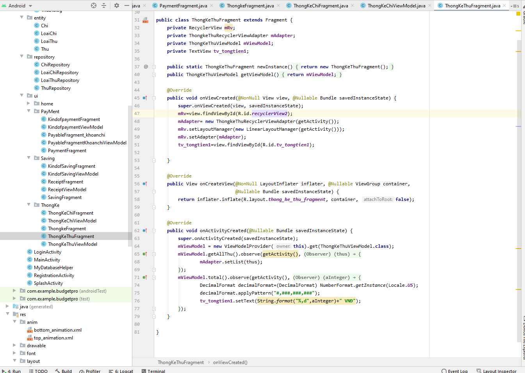Image resolution: width=525 pixels, height=373 pixels.
Task: Collapse the Saving package
Action: 29,158
